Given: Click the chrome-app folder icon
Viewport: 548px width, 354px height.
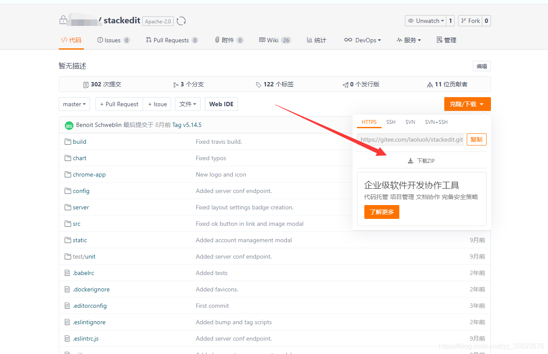Looking at the screenshot, I should click(67, 174).
